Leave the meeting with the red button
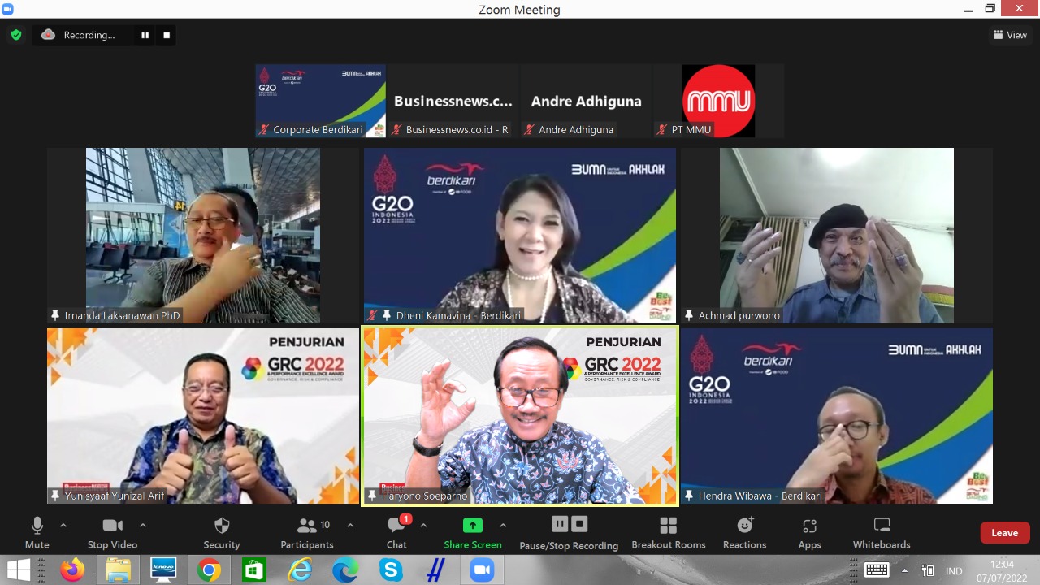Viewport: 1040px width, 585px height. click(1005, 533)
